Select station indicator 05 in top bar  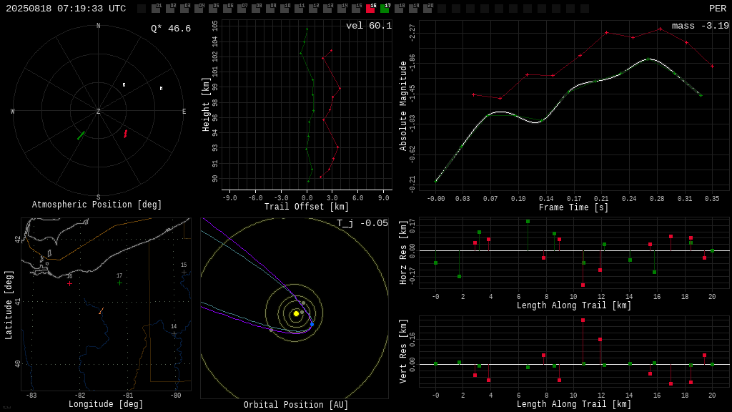(213, 8)
